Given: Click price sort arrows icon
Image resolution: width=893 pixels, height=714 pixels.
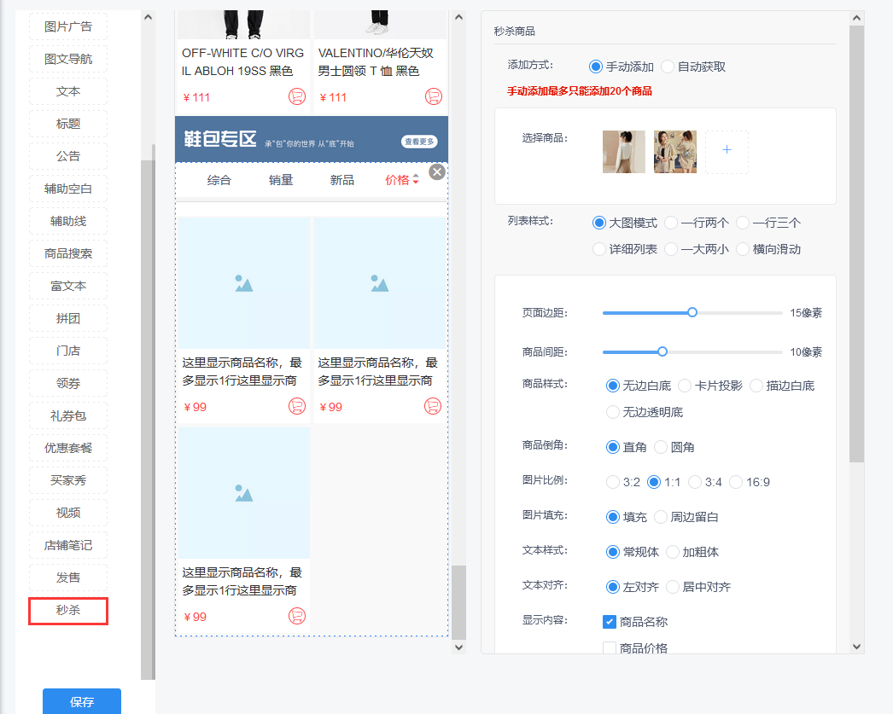Looking at the screenshot, I should click(416, 180).
